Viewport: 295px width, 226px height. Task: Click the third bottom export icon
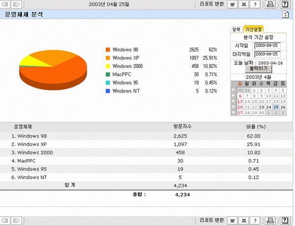tap(255, 221)
